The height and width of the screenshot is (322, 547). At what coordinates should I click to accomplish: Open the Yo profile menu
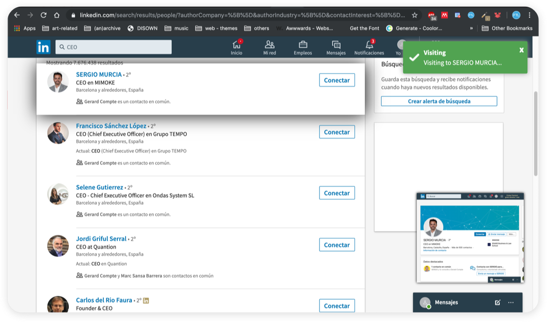pyautogui.click(x=400, y=48)
